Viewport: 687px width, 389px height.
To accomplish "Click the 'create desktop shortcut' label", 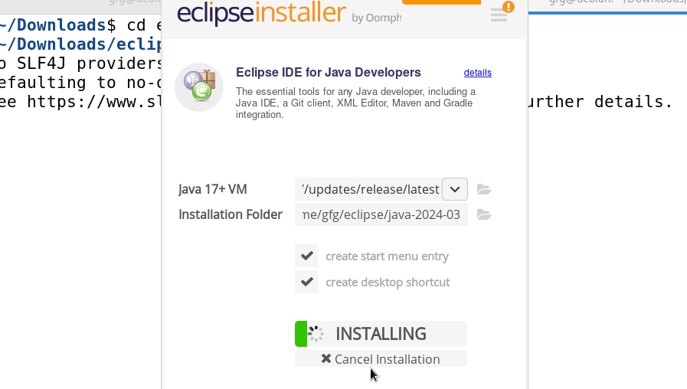I will point(388,282).
